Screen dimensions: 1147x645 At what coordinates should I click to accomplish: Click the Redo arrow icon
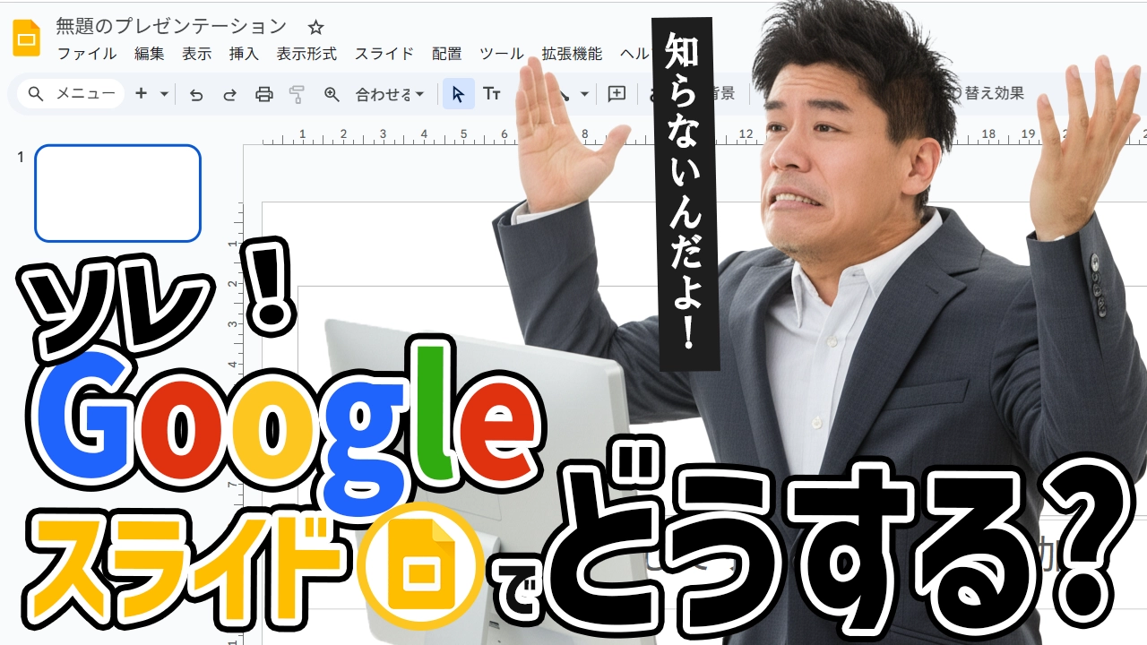click(229, 94)
